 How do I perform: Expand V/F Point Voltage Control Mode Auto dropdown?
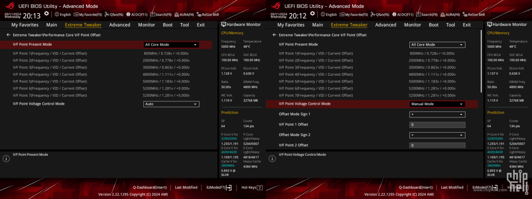point(171,104)
